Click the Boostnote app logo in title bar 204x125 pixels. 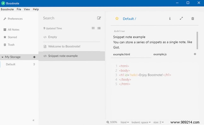coord(3,3)
